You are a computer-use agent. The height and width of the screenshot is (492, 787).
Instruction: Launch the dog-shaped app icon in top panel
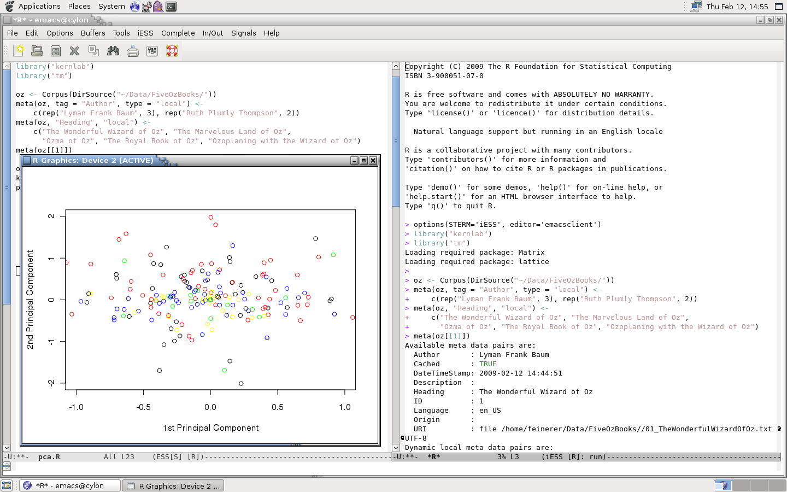pyautogui.click(x=147, y=7)
